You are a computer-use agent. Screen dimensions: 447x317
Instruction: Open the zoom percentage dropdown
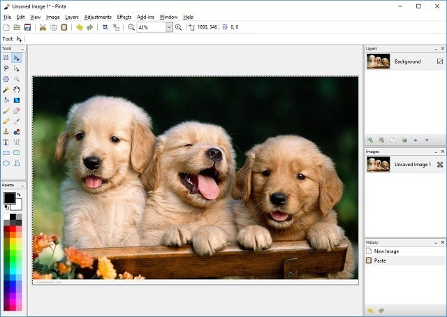169,27
